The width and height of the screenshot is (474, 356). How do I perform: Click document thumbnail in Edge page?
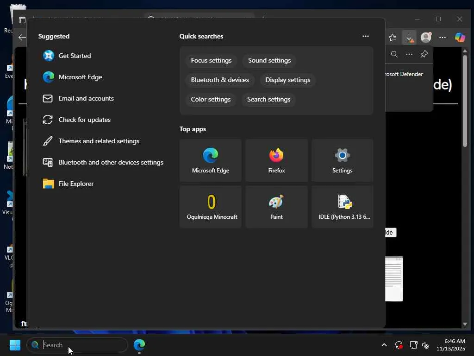click(x=394, y=279)
